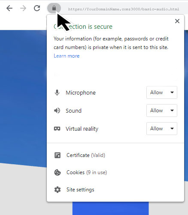Click the Site settings gear icon
Screen dimensions: 188x215
click(58, 190)
